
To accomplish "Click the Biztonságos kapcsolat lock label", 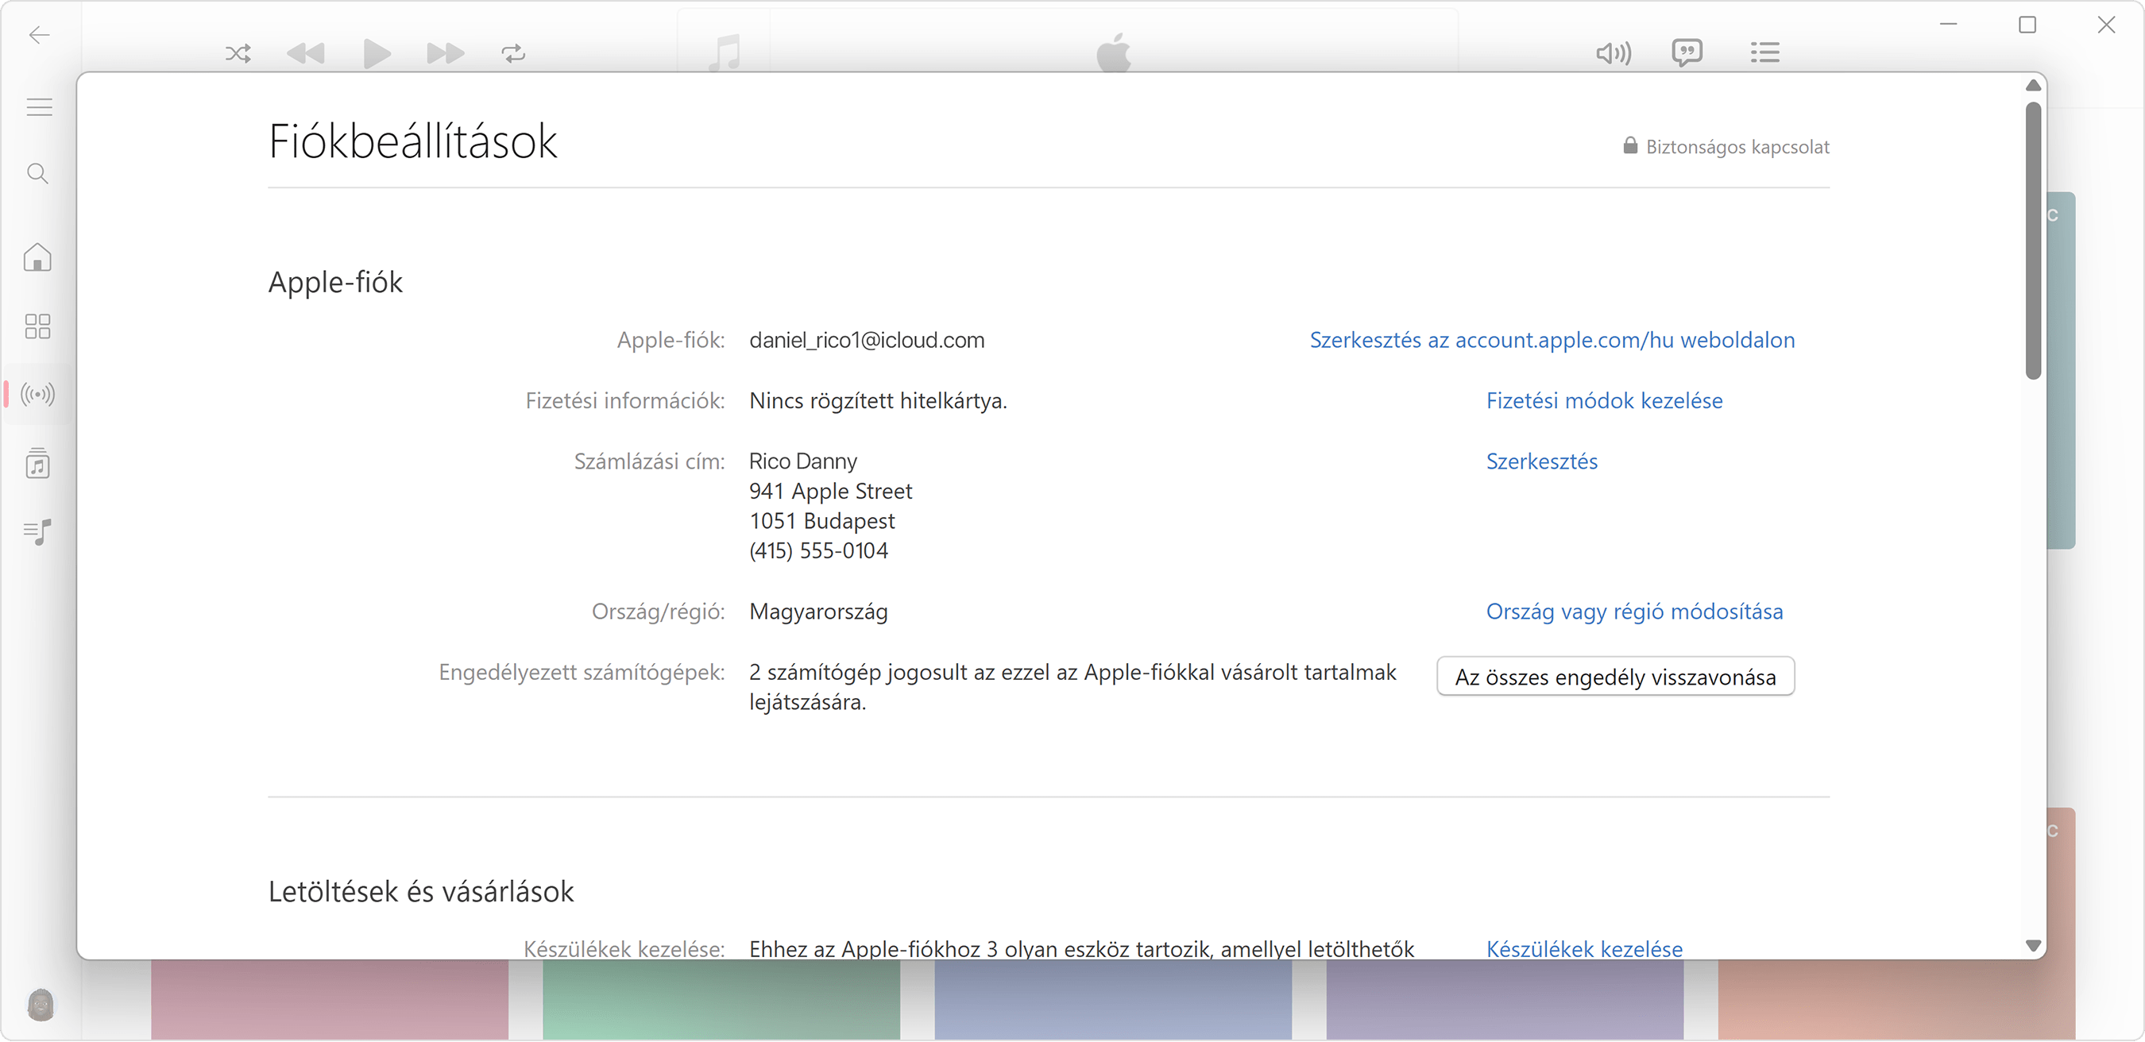I will click(1726, 147).
